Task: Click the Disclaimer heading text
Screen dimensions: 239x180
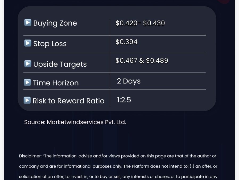Action: tap(30, 156)
